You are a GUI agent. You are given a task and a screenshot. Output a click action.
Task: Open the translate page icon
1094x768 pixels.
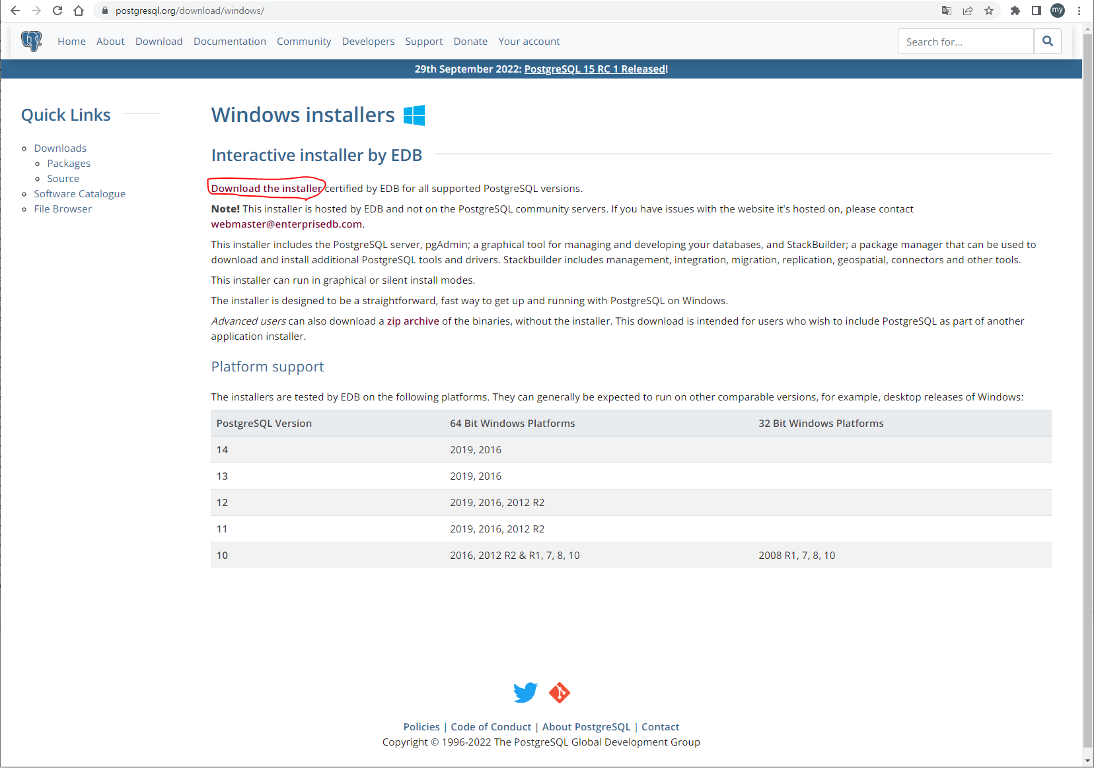pyautogui.click(x=947, y=11)
